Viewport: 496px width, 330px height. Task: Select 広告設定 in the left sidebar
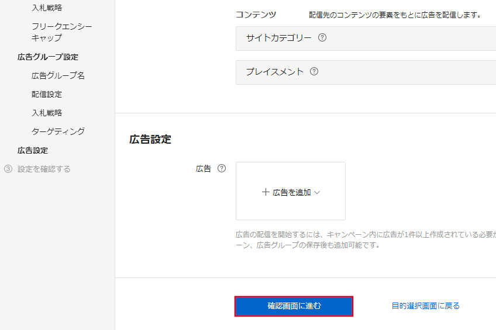click(33, 150)
